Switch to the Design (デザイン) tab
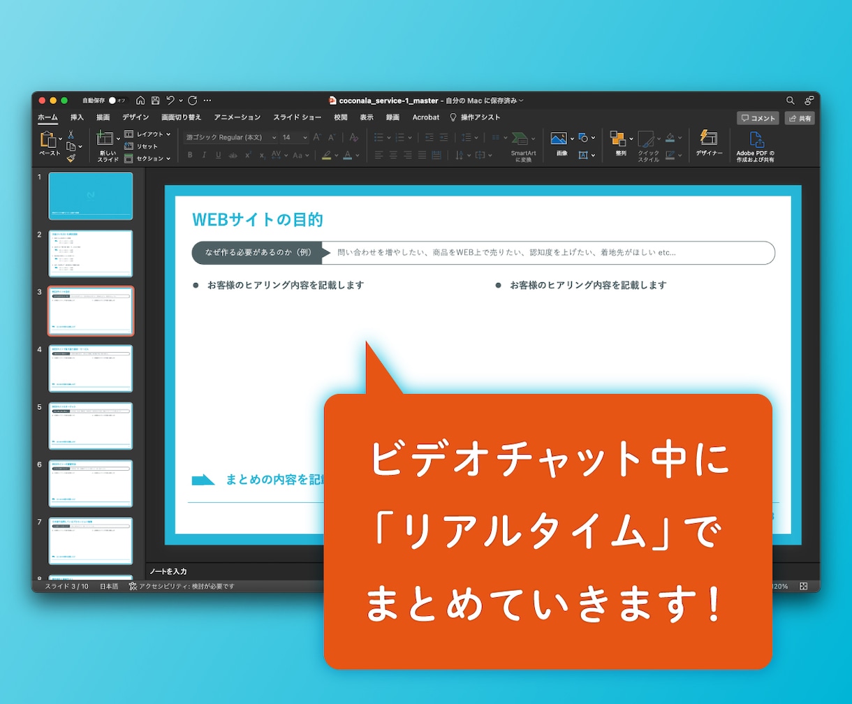 135,117
